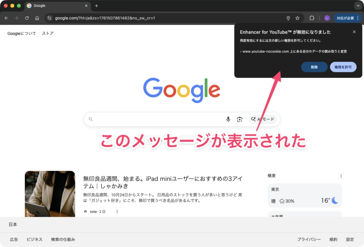Screen dimensions: 364x247
Task: Open the 無印良品週間 article thumbnail
Action: click(x=50, y=194)
